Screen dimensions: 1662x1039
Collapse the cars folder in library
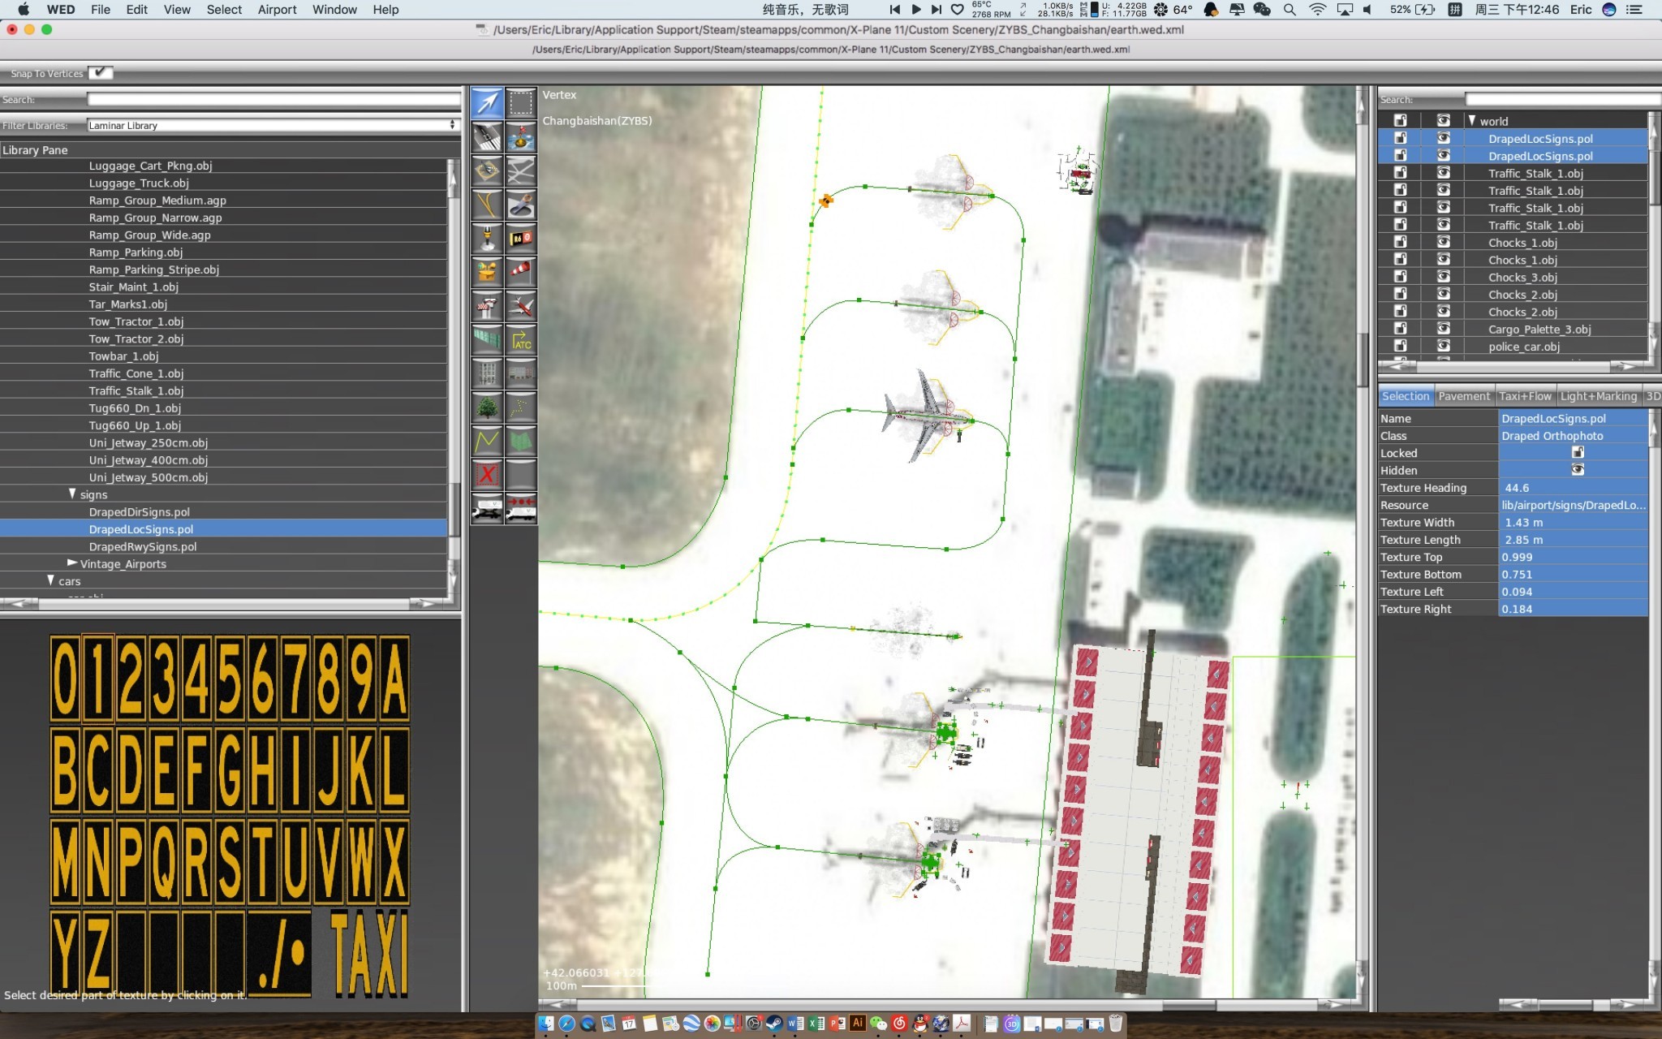click(x=51, y=580)
